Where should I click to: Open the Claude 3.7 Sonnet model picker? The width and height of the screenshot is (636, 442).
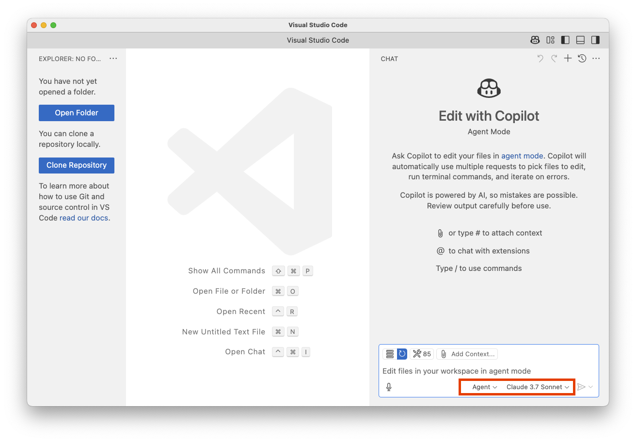point(537,387)
